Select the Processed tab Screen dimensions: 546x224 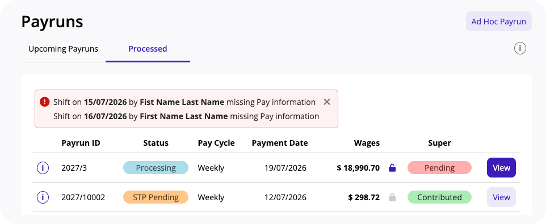(x=148, y=49)
